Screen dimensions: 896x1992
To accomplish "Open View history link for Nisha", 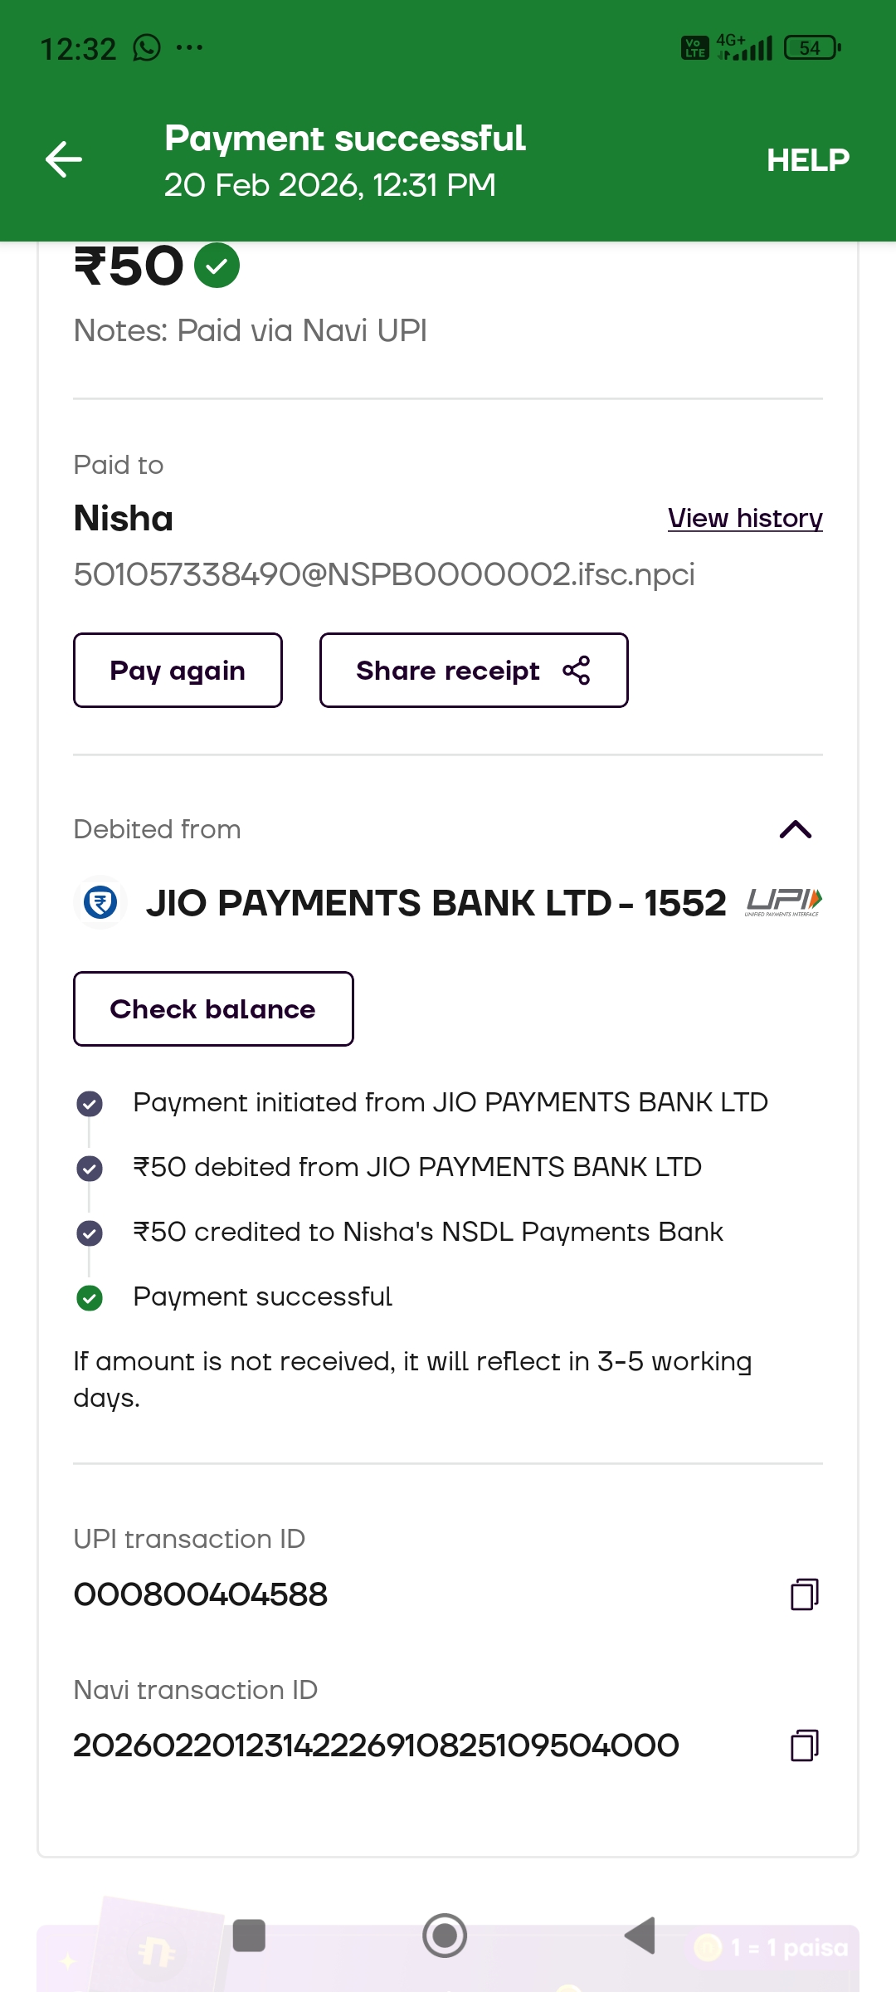I will tap(744, 518).
